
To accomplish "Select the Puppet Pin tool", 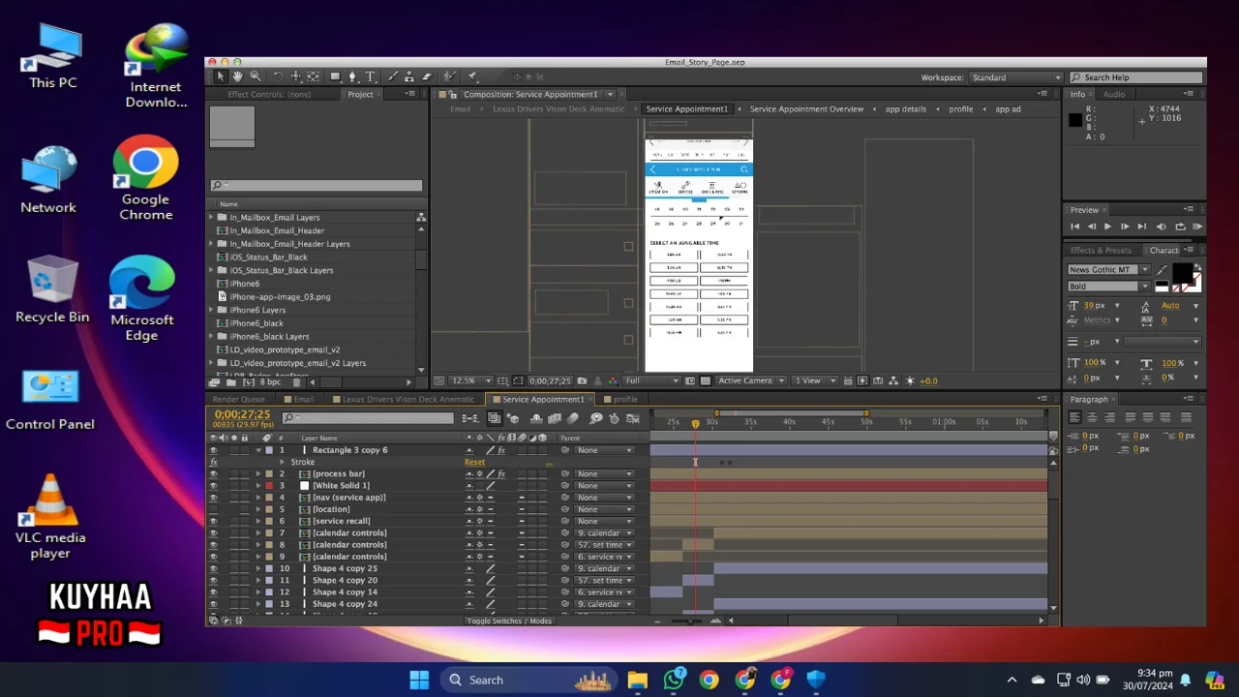I will coord(472,76).
